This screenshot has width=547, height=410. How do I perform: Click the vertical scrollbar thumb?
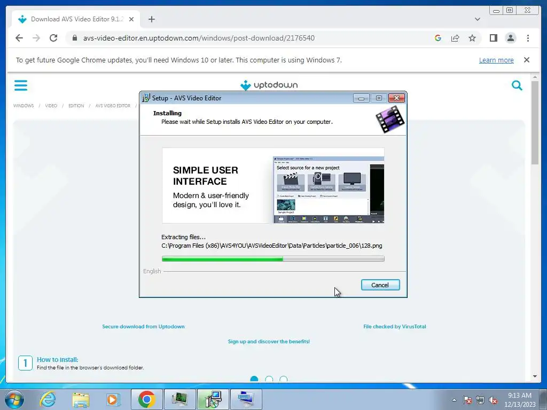click(535, 122)
